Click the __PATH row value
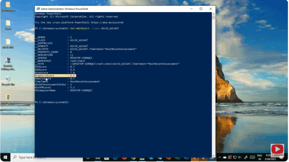Screen dimensions: 289x162 coord(124,64)
